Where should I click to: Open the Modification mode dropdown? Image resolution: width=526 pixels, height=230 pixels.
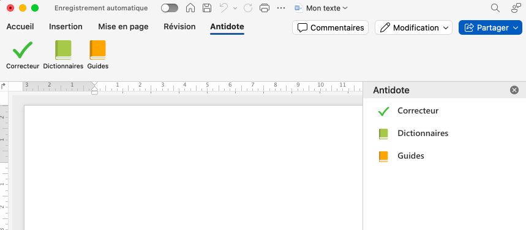point(413,27)
